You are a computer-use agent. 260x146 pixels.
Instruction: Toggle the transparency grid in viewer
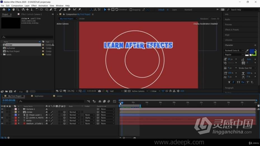(x=129, y=91)
